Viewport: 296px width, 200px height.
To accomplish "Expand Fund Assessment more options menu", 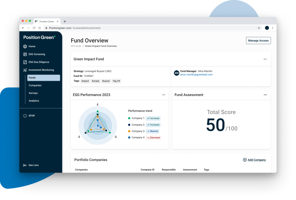I will (265, 95).
